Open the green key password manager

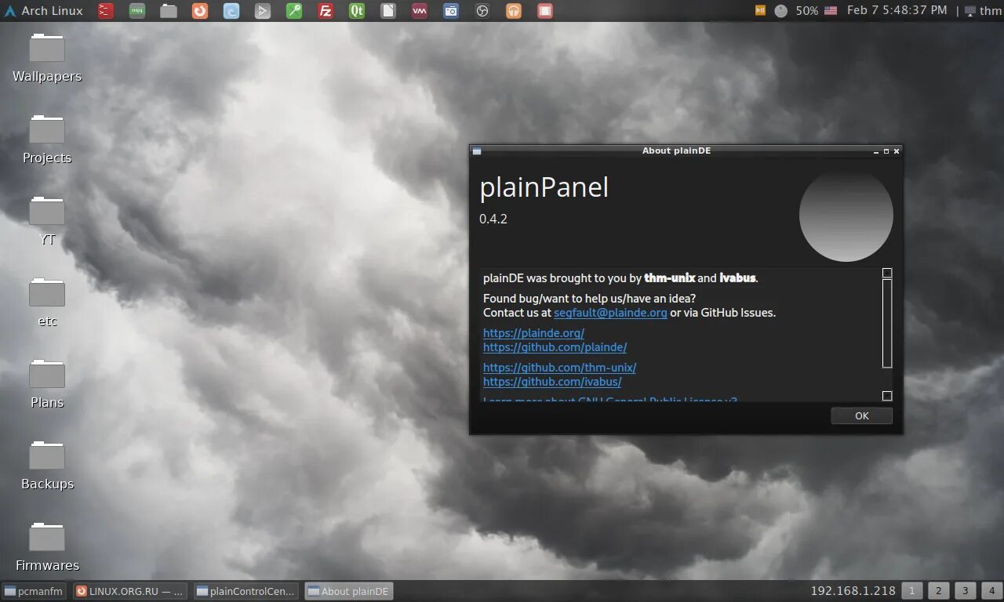pos(294,11)
